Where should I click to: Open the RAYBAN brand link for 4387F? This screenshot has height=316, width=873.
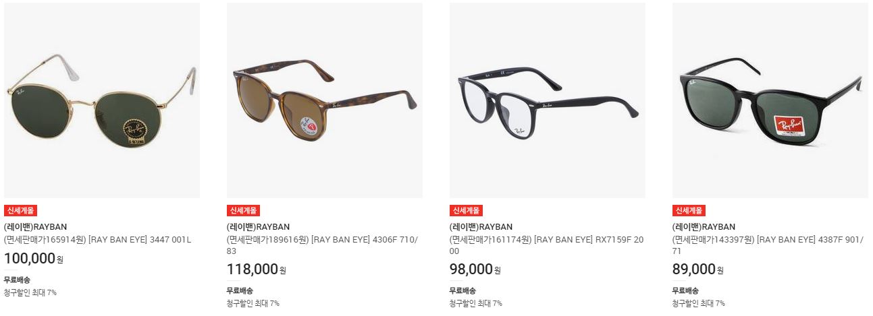click(x=704, y=227)
